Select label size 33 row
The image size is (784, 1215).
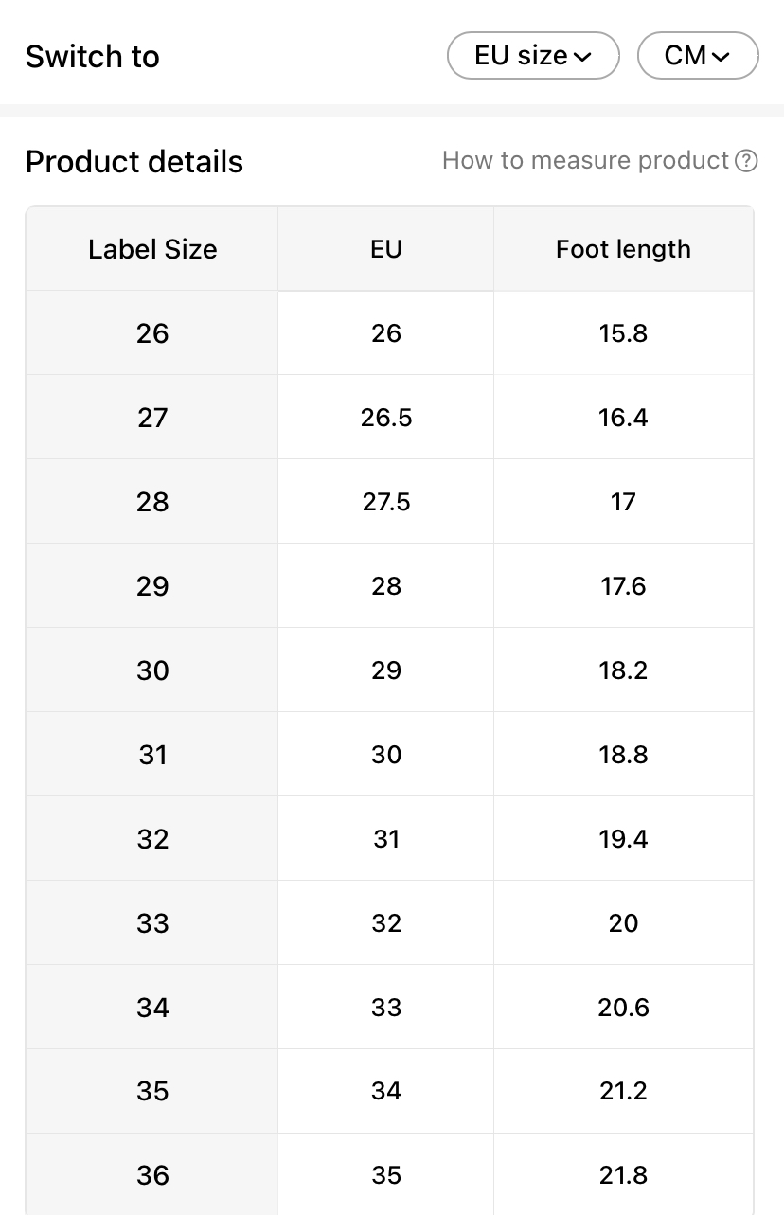[x=152, y=923]
